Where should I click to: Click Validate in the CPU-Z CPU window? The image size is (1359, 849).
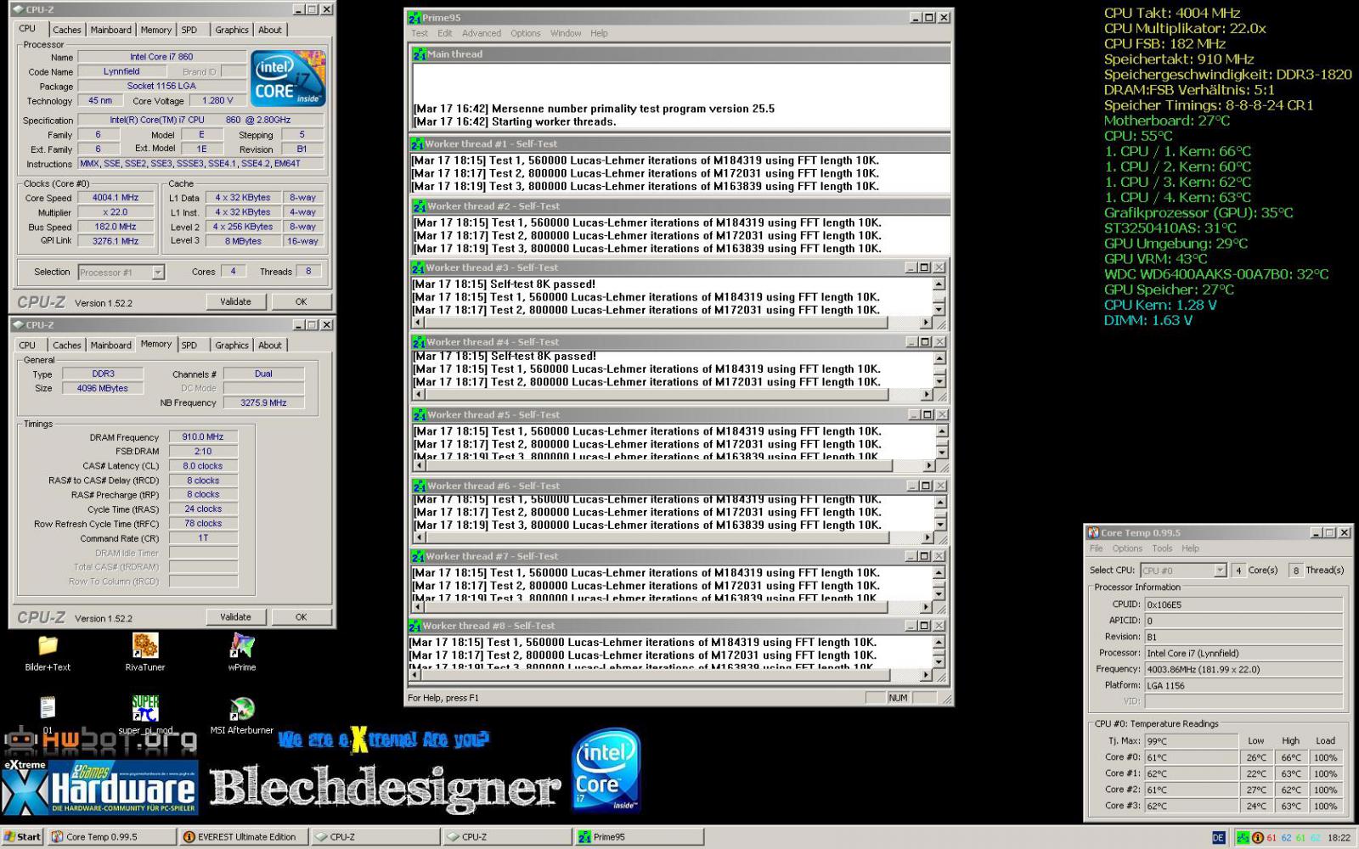click(x=235, y=302)
